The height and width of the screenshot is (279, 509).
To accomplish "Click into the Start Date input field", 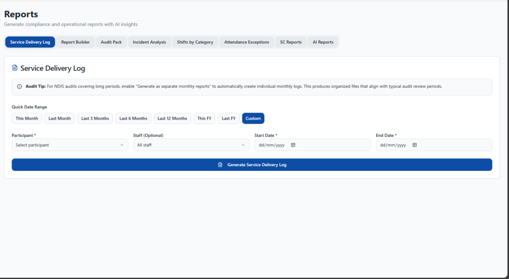I will click(x=271, y=145).
